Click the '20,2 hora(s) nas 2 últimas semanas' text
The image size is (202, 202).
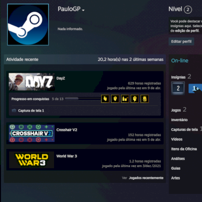[x=131, y=60]
